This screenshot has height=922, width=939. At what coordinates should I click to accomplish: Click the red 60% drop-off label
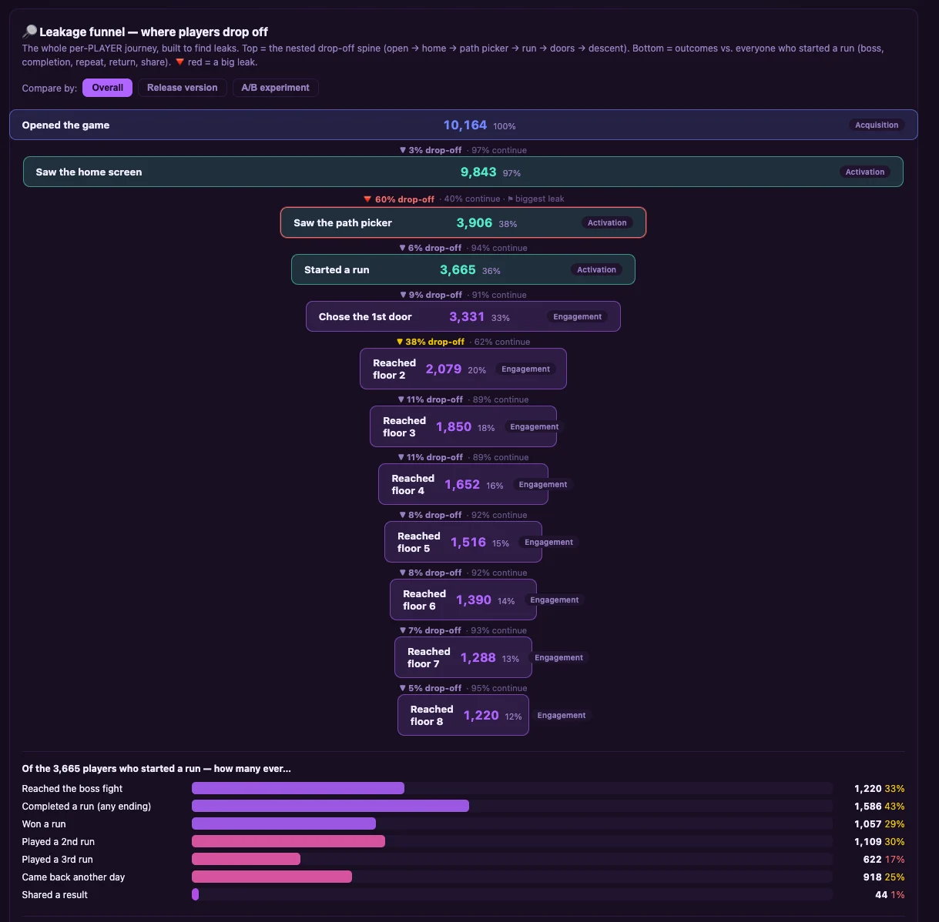399,199
